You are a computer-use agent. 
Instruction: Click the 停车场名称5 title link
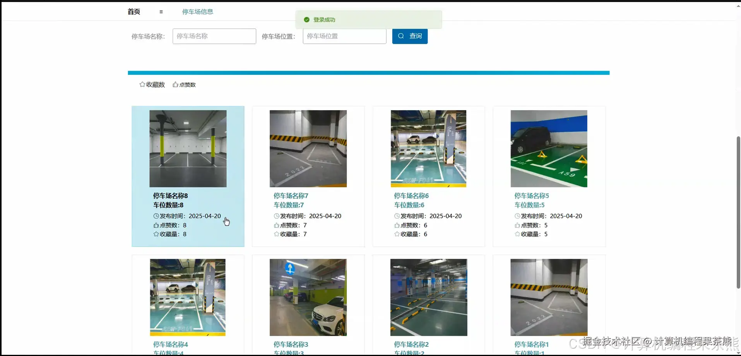pyautogui.click(x=532, y=196)
